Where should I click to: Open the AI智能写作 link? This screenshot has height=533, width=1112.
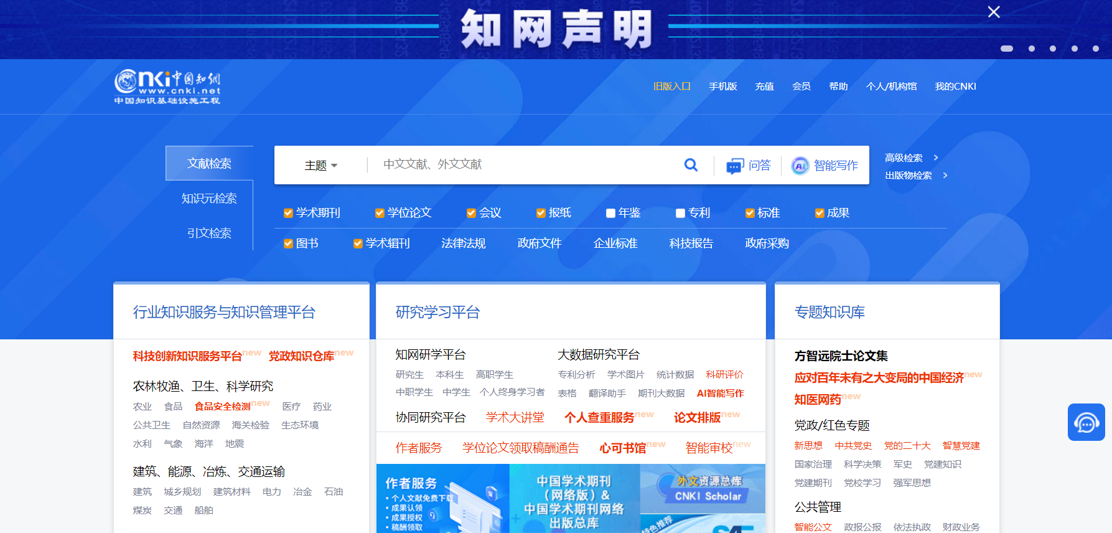(720, 394)
